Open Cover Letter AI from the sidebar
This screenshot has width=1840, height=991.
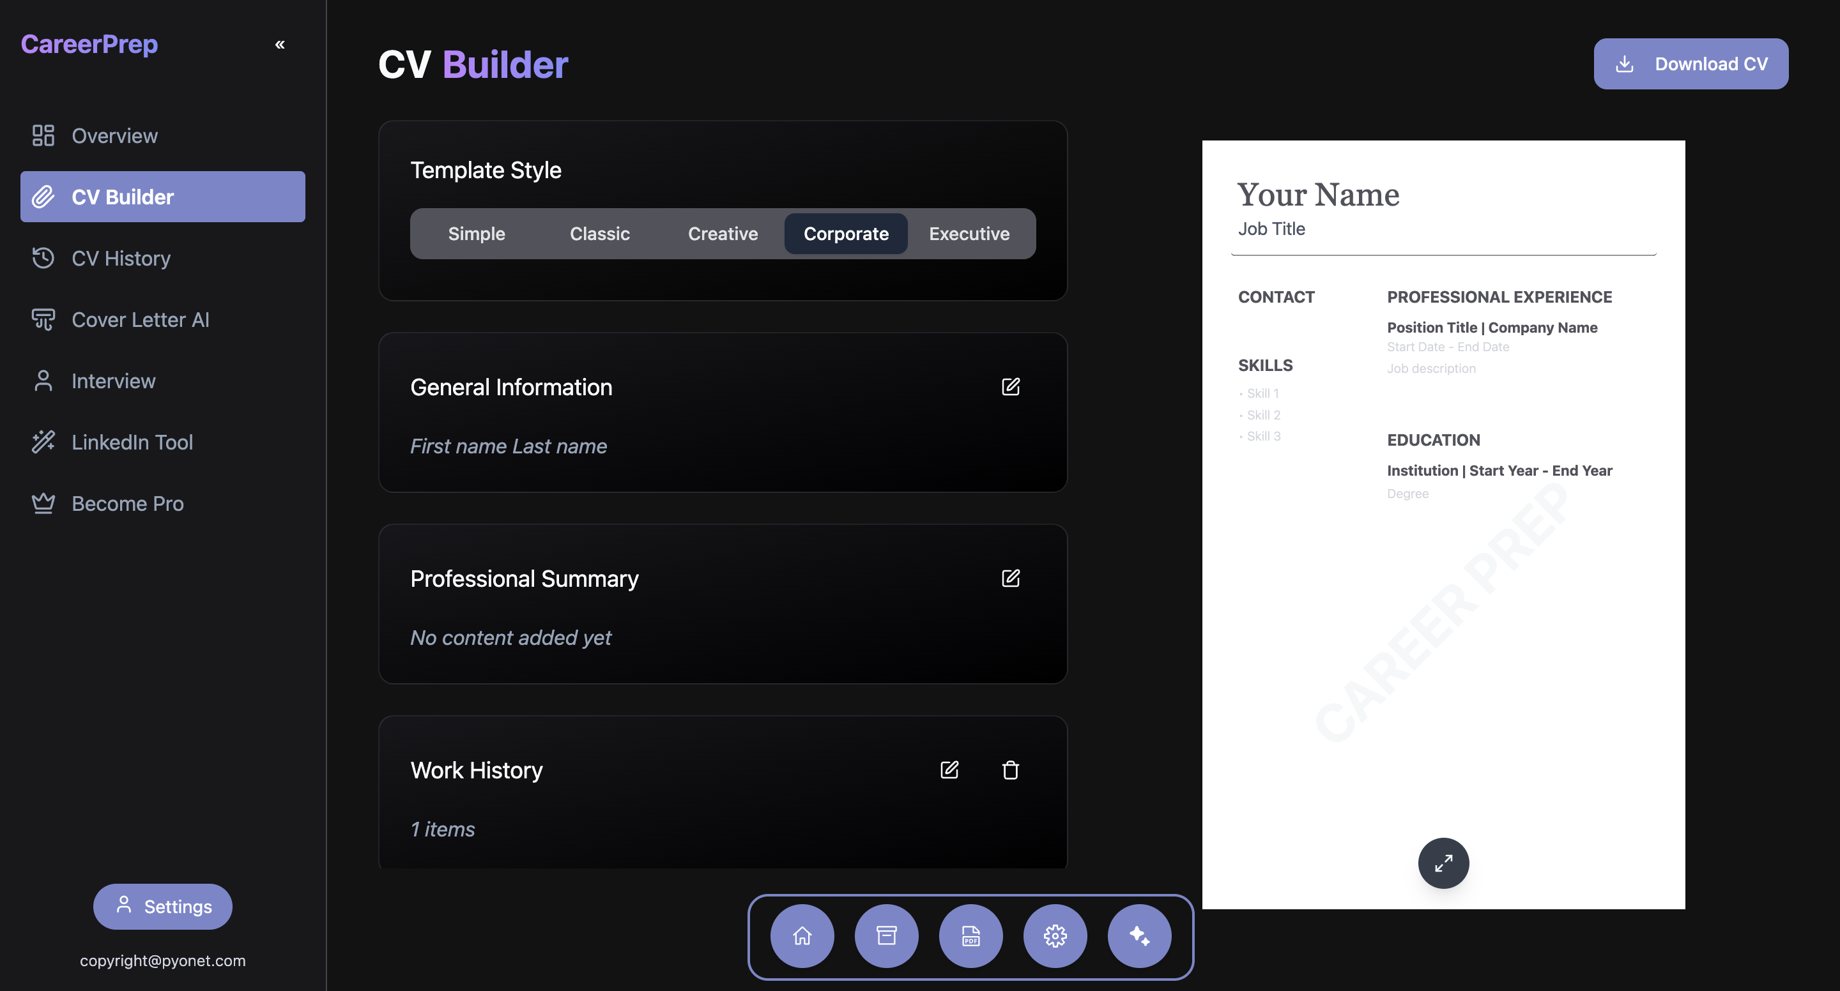[x=140, y=319]
